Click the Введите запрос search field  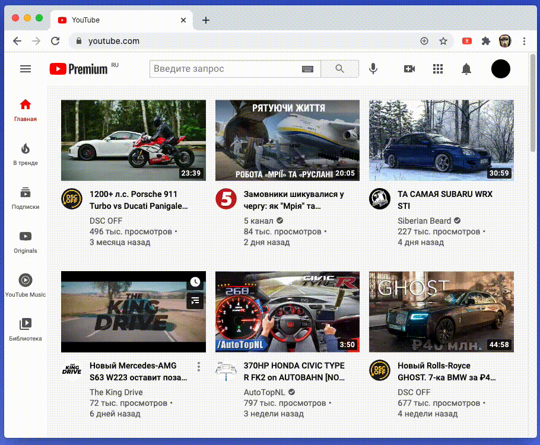pyautogui.click(x=225, y=69)
